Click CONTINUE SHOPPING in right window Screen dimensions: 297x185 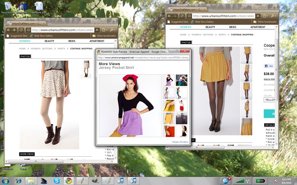coord(242,35)
